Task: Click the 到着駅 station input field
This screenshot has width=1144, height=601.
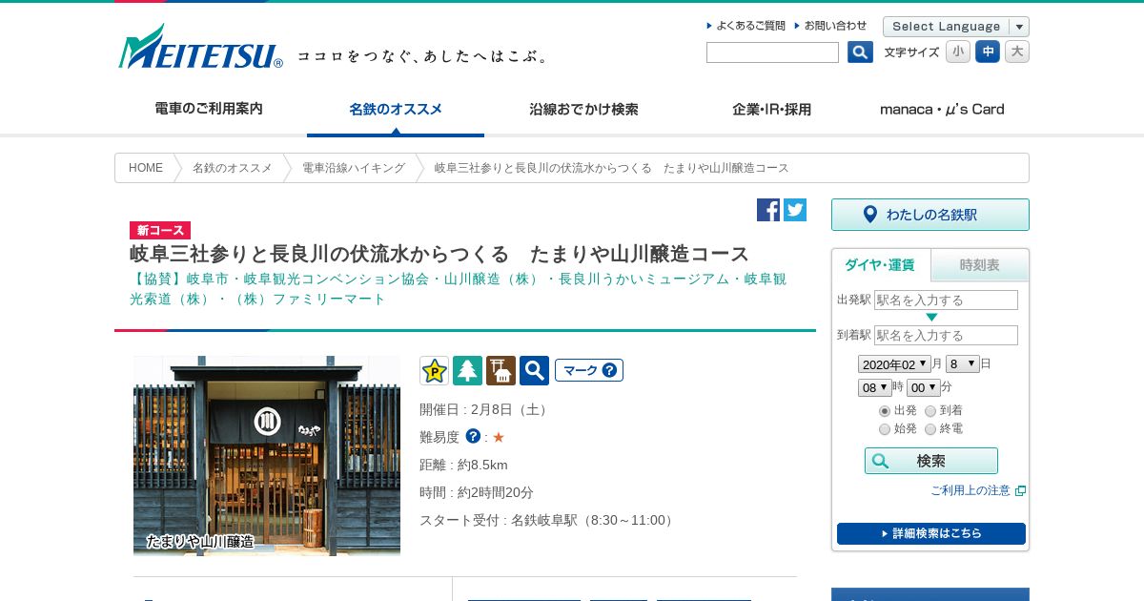Action: coord(946,335)
